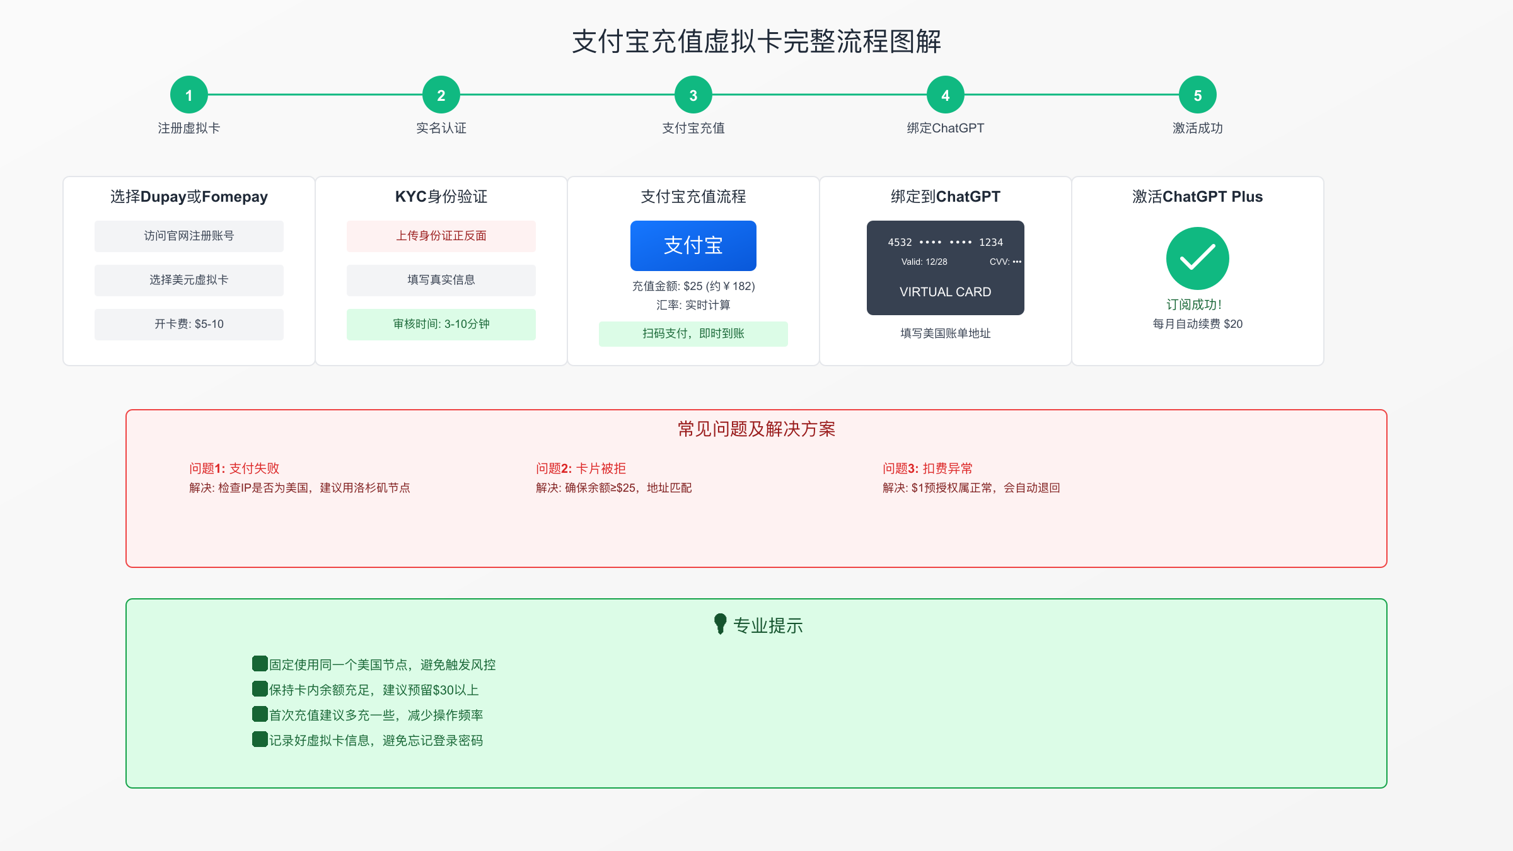The width and height of the screenshot is (1513, 851).
Task: Click the 注册虚拟卡 step label
Action: pos(189,129)
